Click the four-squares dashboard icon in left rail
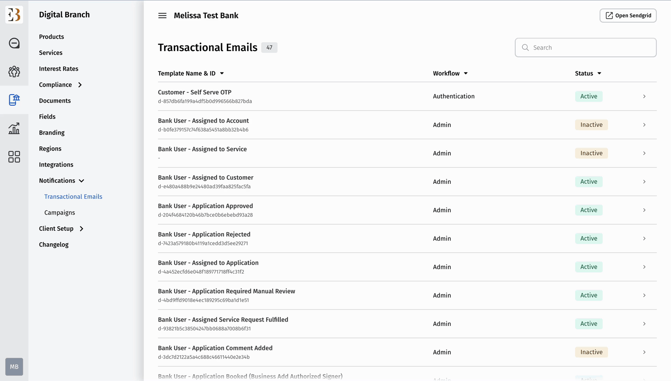The height and width of the screenshot is (381, 671). pos(14,157)
